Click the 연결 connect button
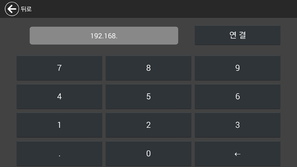 pyautogui.click(x=237, y=35)
